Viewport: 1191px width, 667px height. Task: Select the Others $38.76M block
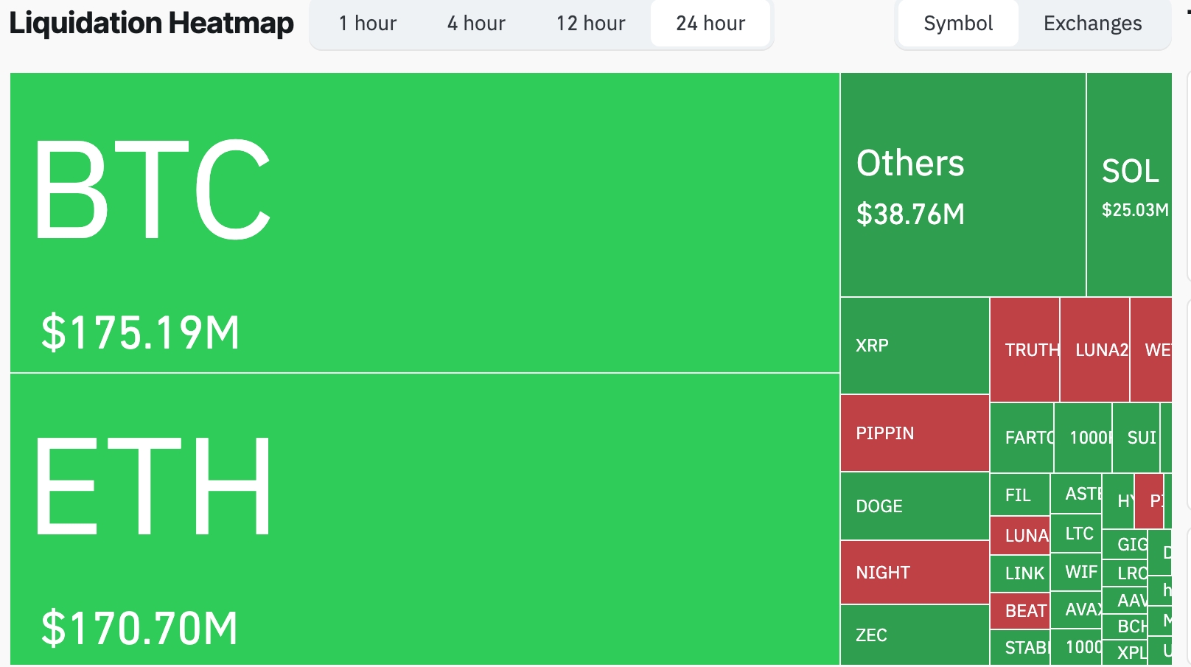click(x=963, y=185)
